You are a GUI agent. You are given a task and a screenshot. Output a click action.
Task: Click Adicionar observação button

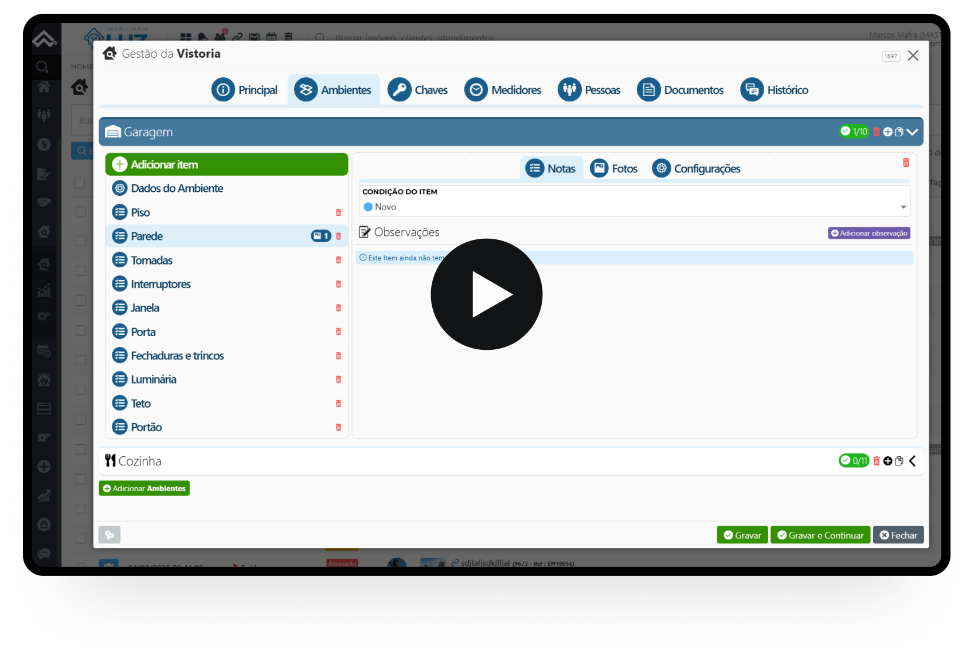[869, 233]
